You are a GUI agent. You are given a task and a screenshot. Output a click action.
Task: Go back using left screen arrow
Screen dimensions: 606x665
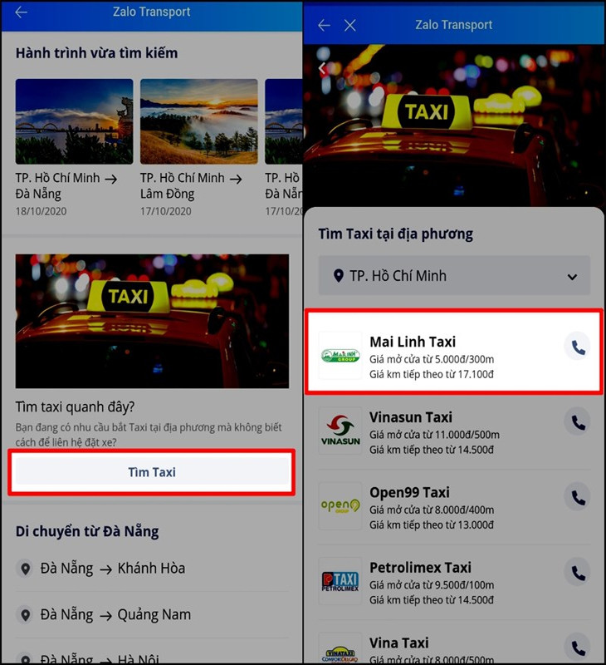(x=22, y=12)
